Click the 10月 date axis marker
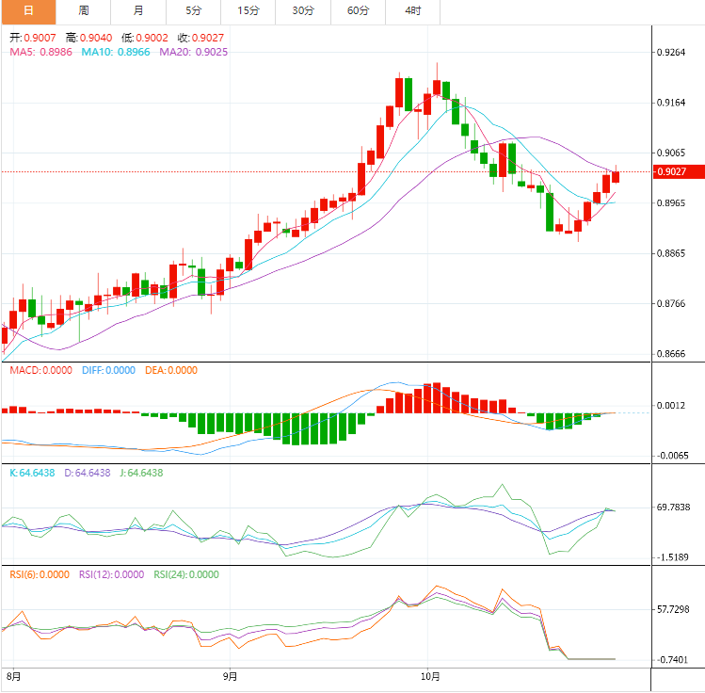705x693 pixels. tap(430, 676)
